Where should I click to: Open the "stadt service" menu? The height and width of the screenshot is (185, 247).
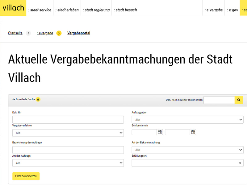40,10
